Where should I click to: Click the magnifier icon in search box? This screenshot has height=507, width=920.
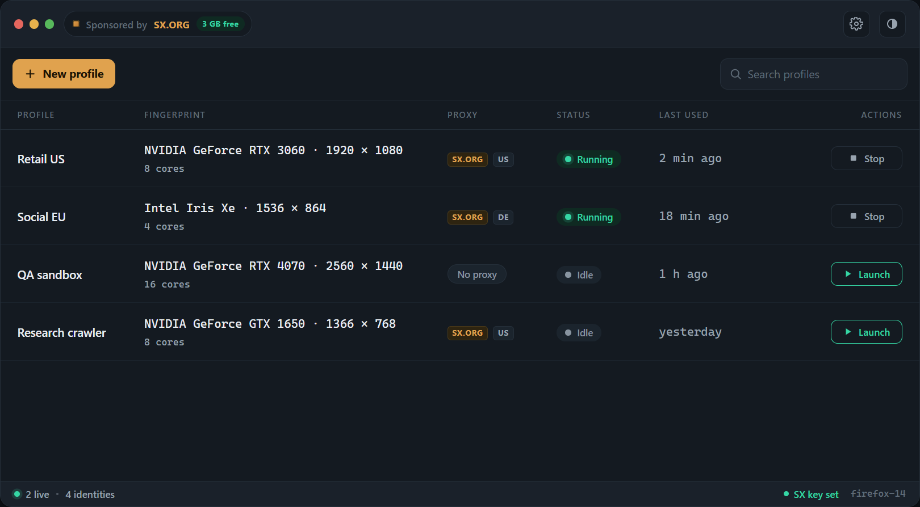point(735,74)
